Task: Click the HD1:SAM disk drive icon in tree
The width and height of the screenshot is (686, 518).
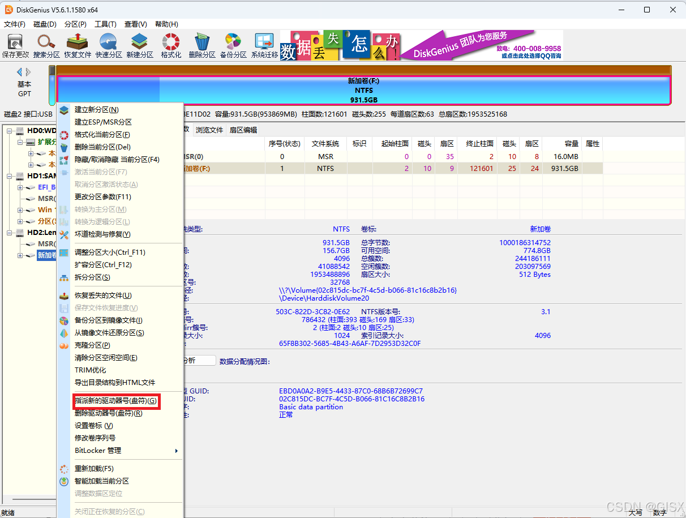Action: pyautogui.click(x=20, y=176)
